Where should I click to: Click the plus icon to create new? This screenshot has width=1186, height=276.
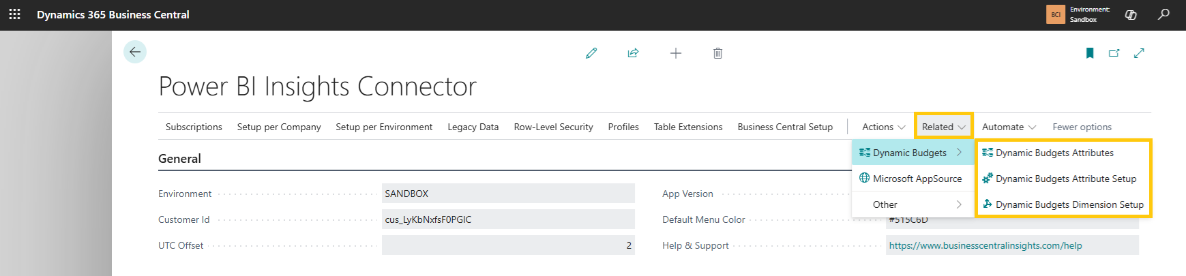click(675, 53)
